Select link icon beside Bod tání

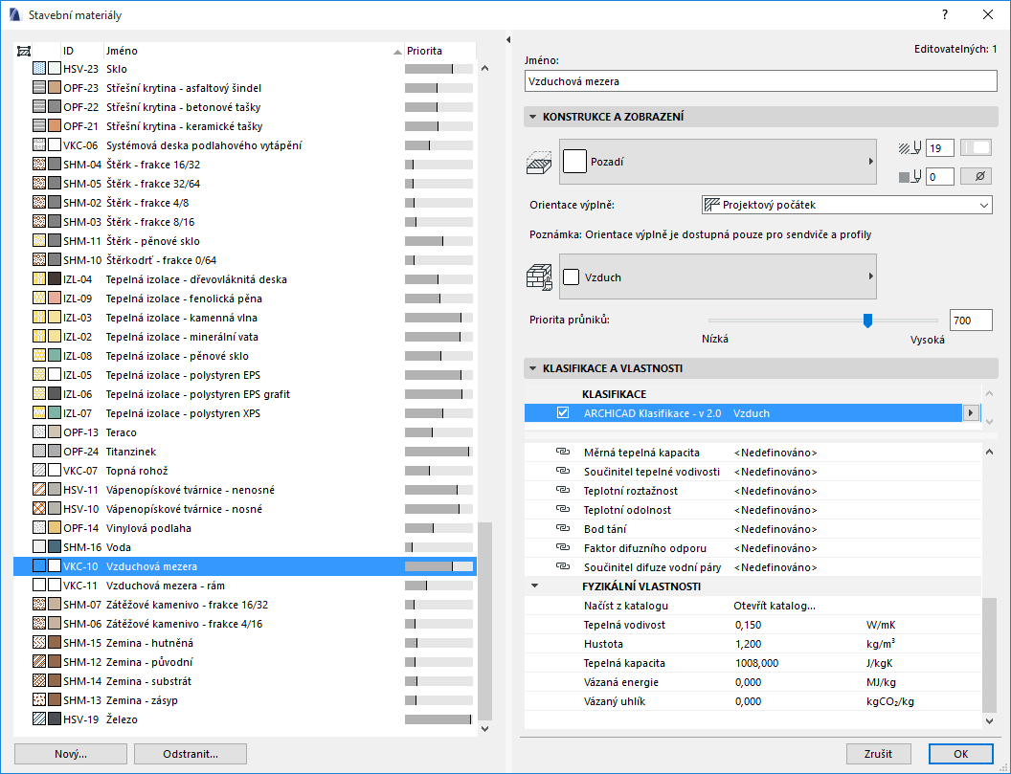[563, 529]
